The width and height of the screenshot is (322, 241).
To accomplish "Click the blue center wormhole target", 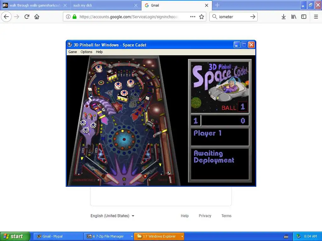I will pos(124,139).
